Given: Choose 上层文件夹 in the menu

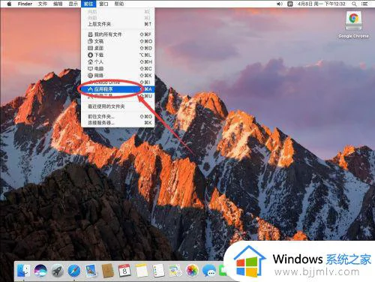Looking at the screenshot, I should (118, 24).
